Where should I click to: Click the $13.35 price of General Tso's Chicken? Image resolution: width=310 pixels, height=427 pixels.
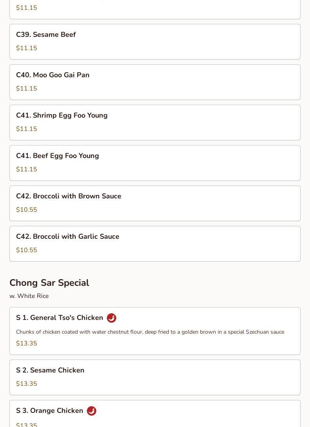pos(27,343)
